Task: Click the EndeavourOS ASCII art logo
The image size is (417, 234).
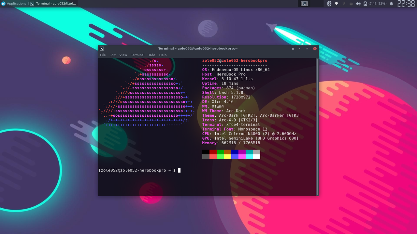Action: (147, 93)
